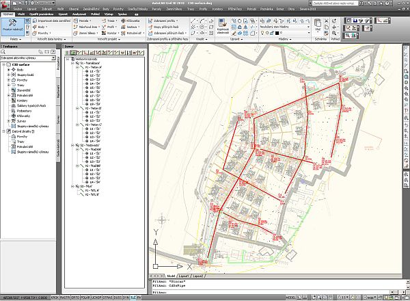Toggle OTRAS tracking in status bar

click(107, 298)
